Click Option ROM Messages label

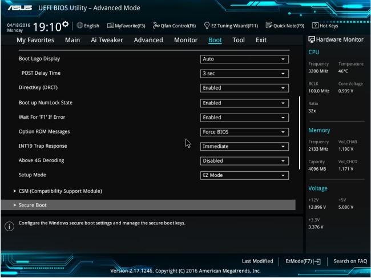tap(45, 131)
